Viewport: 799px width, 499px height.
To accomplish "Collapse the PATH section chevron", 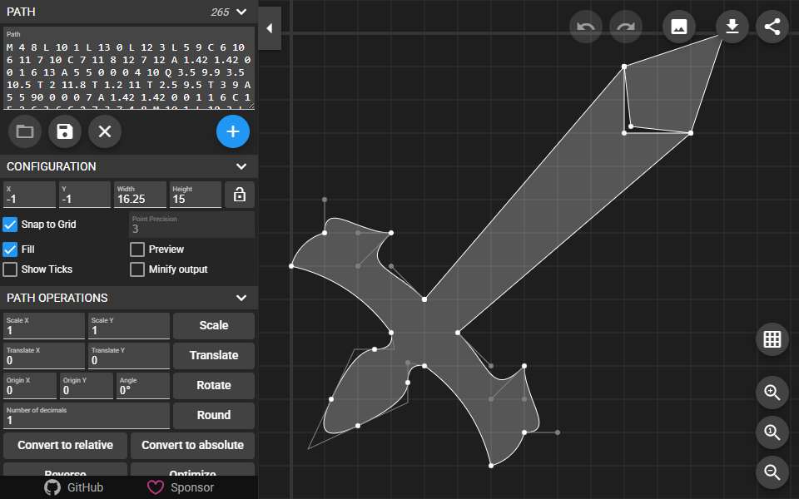I will point(241,12).
